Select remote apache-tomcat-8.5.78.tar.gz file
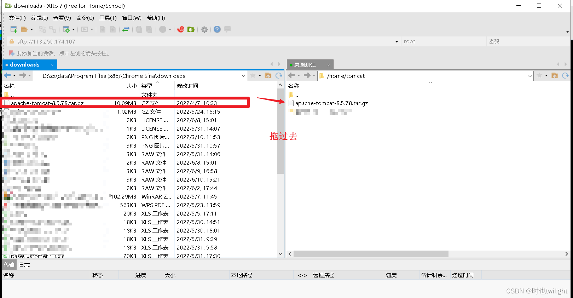 (331, 103)
